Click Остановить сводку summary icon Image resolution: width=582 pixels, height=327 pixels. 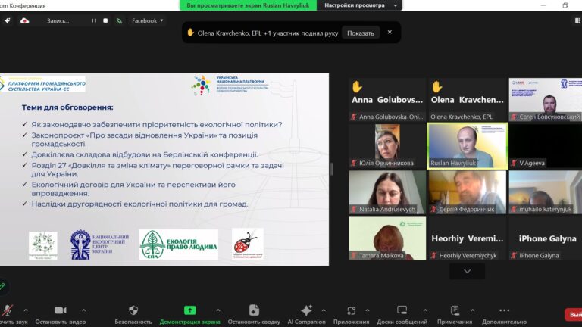(254, 310)
